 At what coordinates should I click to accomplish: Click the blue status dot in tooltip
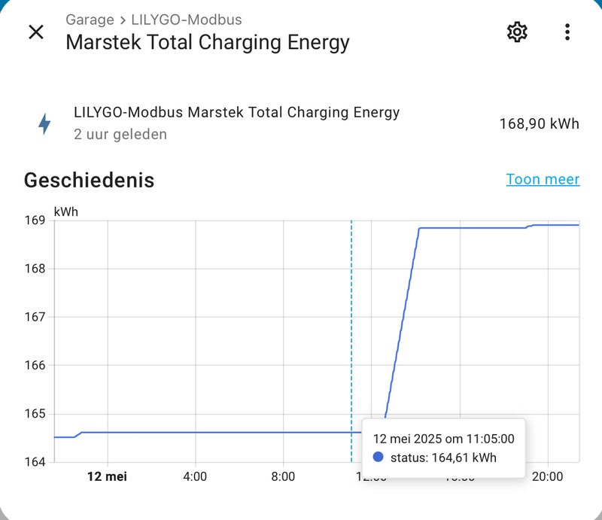pos(379,458)
